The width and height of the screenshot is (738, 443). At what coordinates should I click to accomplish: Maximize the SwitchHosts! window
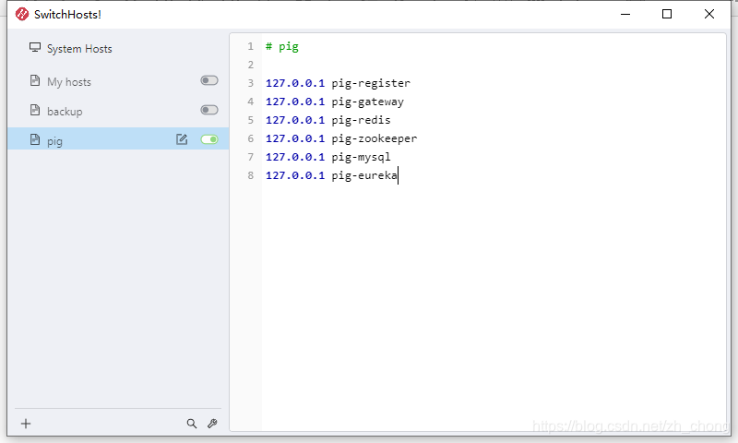click(666, 14)
